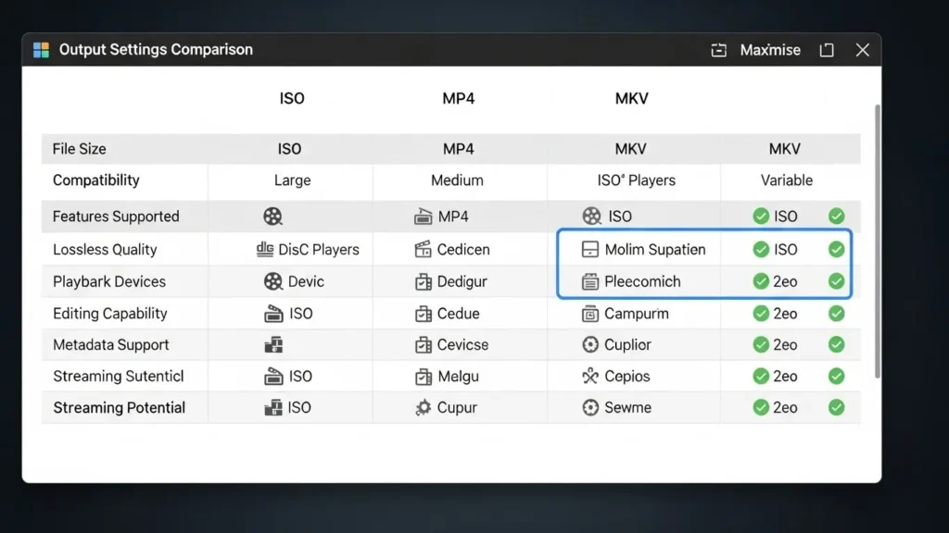949x533 pixels.
Task: Click the blue highlighted selection box
Action: coord(704,264)
